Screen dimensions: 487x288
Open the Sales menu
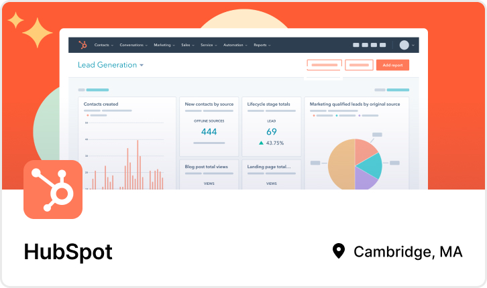point(188,45)
